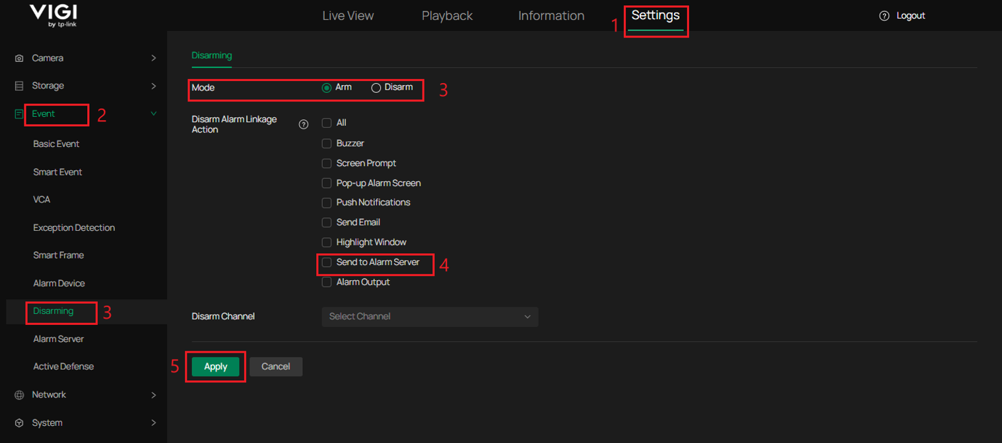Image resolution: width=1002 pixels, height=443 pixels.
Task: Tick the Screen Prompt checkbox
Action: [327, 163]
